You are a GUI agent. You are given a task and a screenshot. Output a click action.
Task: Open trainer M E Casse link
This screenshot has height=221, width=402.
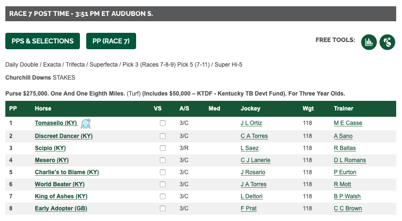348,123
